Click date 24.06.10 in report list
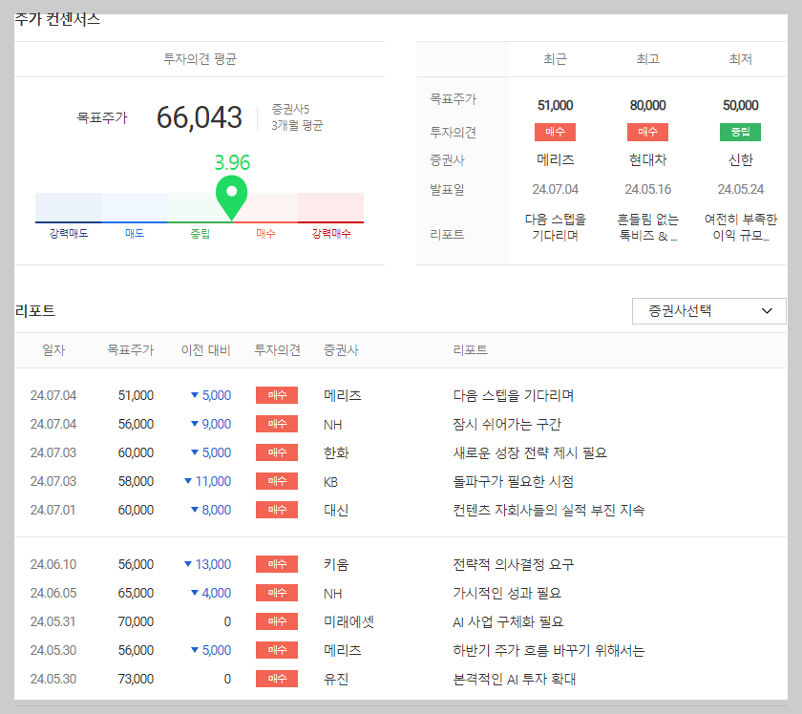The height and width of the screenshot is (714, 802). [53, 564]
